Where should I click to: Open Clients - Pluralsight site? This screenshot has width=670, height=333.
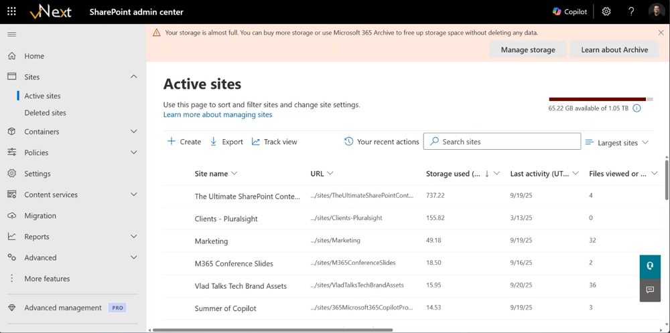pos(226,219)
